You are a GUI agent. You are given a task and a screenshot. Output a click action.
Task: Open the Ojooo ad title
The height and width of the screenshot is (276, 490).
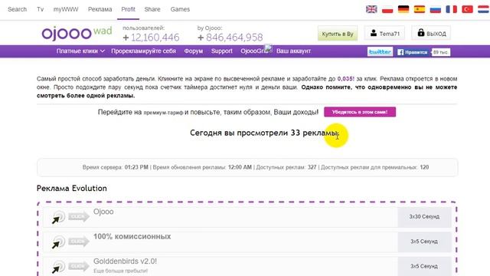pos(103,212)
